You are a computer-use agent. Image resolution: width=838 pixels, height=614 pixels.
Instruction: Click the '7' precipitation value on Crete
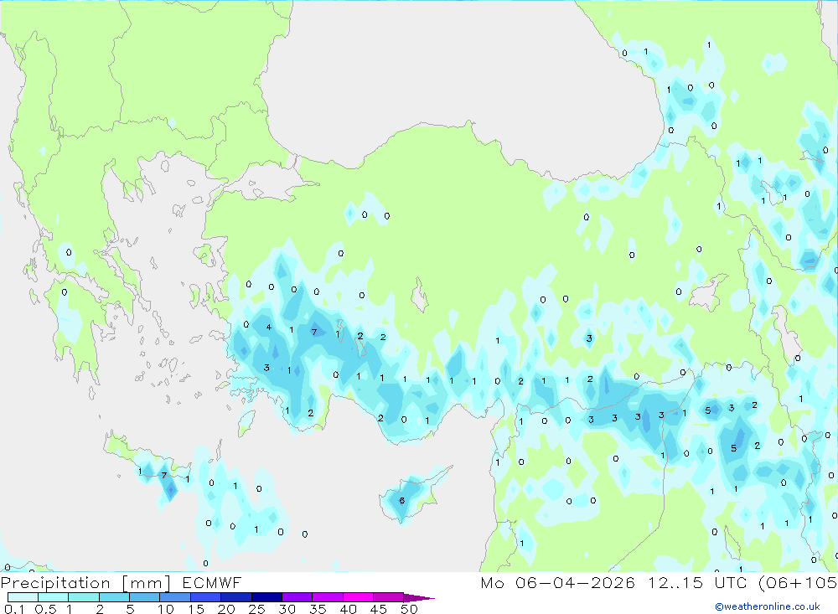point(164,476)
